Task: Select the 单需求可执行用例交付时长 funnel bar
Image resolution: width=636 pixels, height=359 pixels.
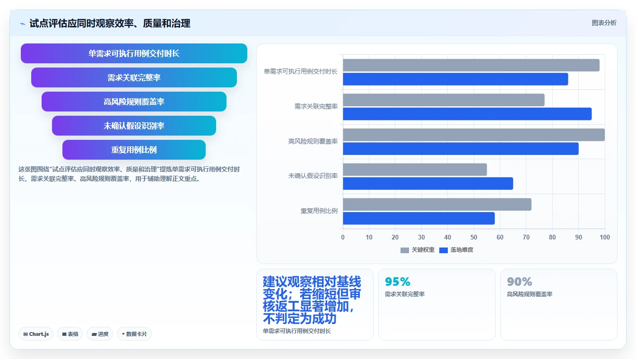Action: [x=134, y=53]
